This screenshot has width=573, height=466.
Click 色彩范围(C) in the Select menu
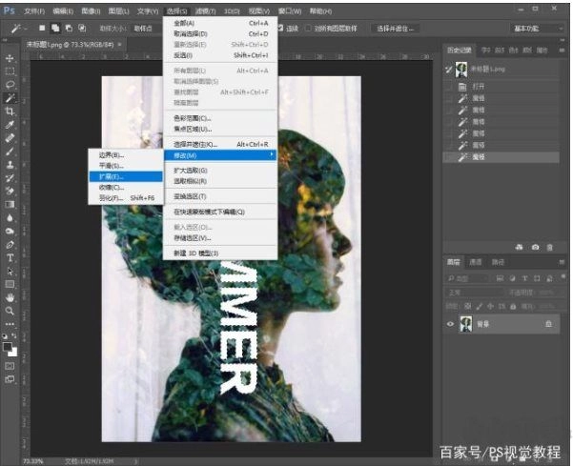(205, 117)
